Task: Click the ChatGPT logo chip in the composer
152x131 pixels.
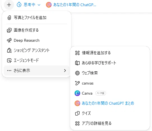Action: tap(49, 5)
